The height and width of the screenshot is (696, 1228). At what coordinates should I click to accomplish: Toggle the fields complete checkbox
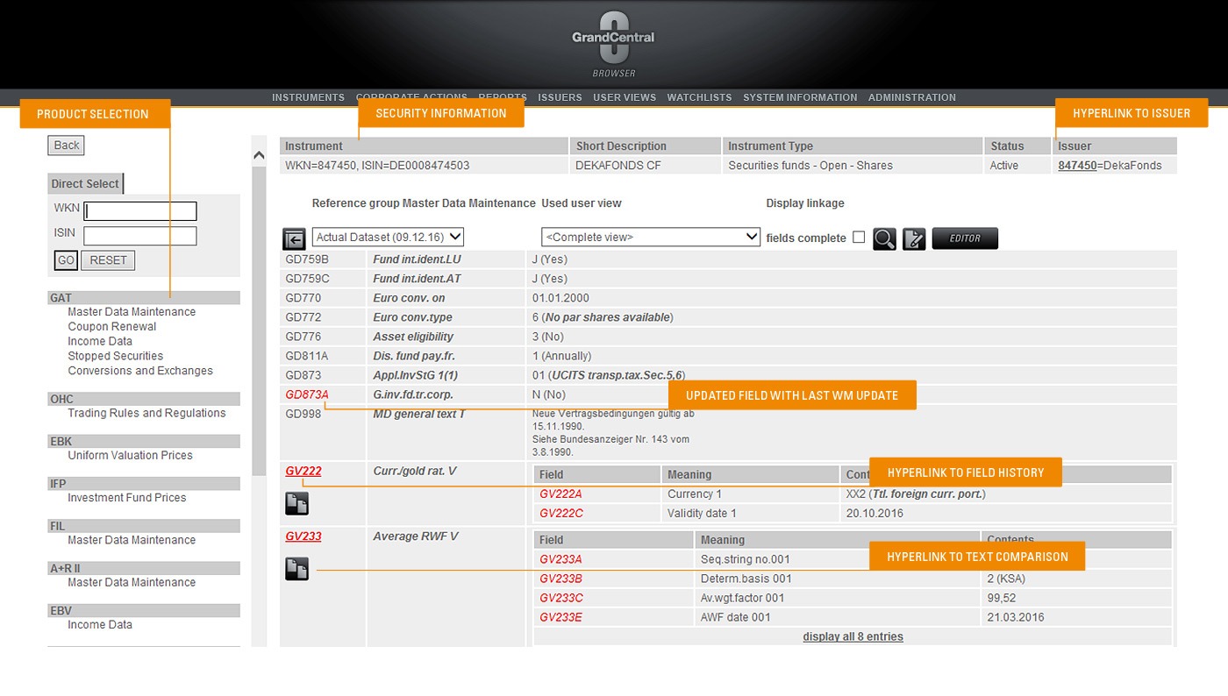[x=859, y=238]
